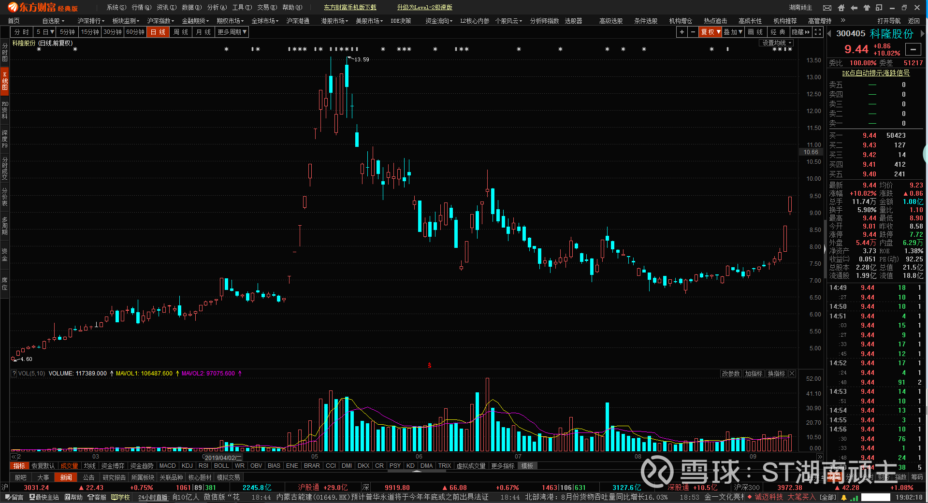Open 行情 menu
Screen dimensions: 928x503
tap(141, 8)
